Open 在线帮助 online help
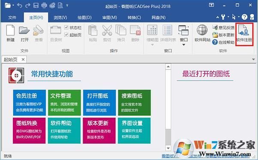The image size is (258, 160). point(223,42)
